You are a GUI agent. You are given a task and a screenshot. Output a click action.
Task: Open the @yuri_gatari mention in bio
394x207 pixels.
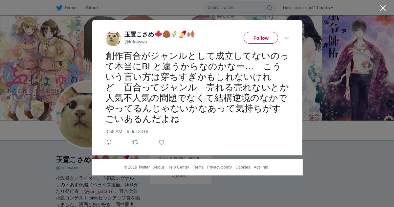pyautogui.click(x=97, y=191)
